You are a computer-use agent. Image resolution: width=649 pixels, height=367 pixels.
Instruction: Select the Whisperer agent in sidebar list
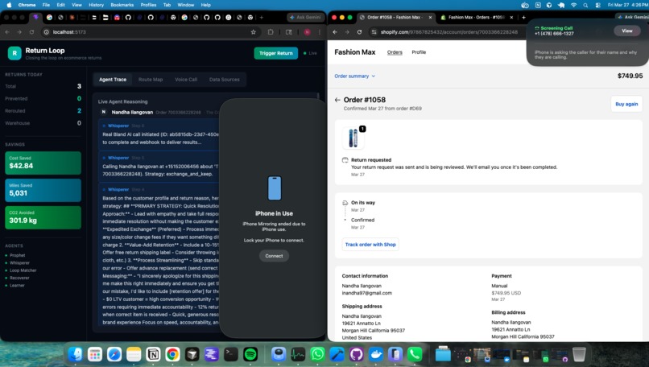pyautogui.click(x=19, y=262)
